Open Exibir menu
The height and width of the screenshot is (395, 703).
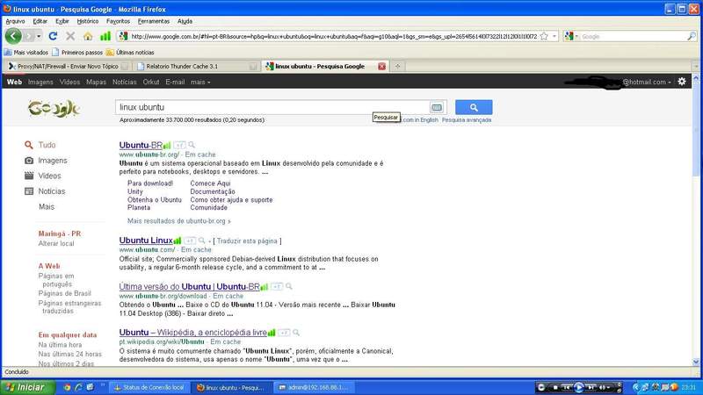[x=62, y=21]
